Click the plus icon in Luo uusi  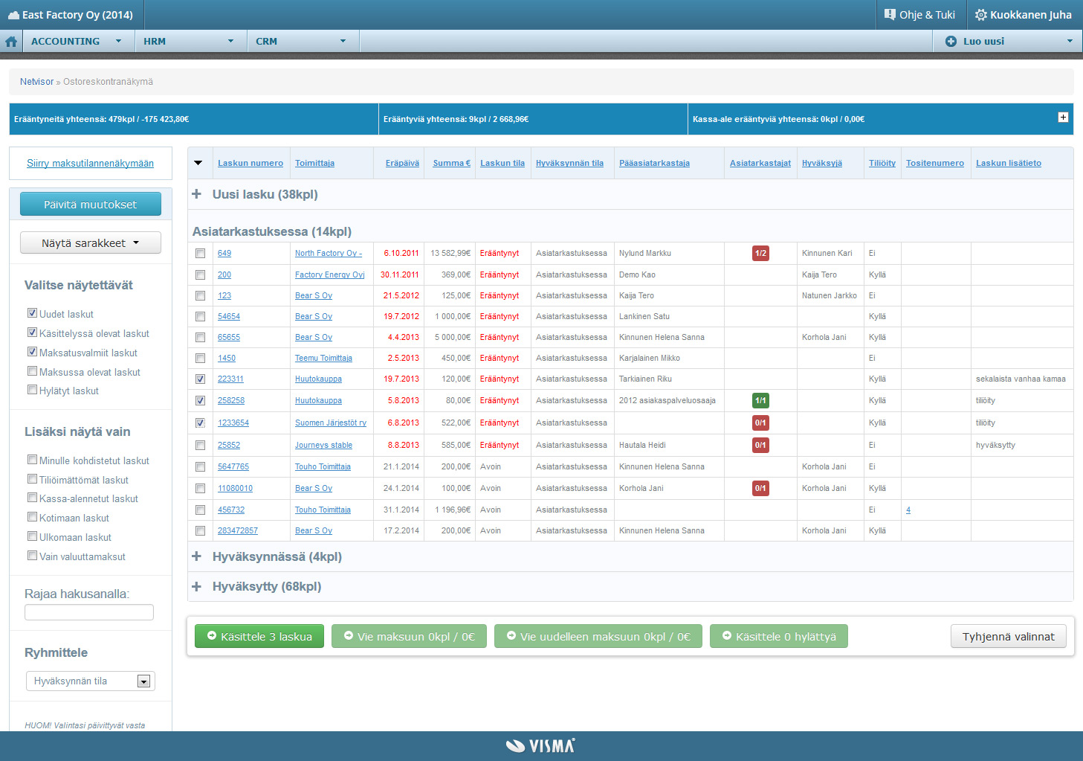point(951,42)
